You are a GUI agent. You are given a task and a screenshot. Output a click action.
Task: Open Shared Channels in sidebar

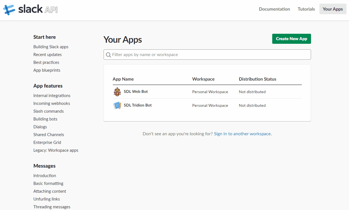coord(49,135)
